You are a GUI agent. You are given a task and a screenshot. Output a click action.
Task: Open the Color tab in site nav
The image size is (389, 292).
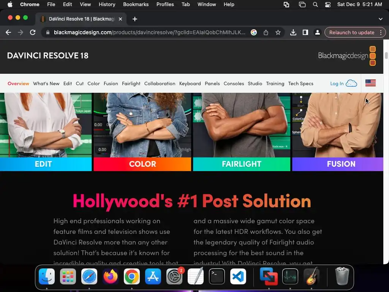[x=93, y=84]
